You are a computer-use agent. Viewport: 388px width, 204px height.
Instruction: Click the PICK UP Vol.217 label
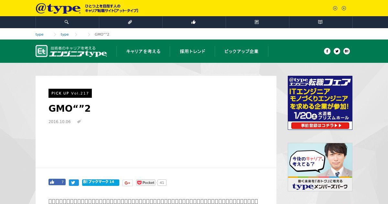click(x=70, y=93)
